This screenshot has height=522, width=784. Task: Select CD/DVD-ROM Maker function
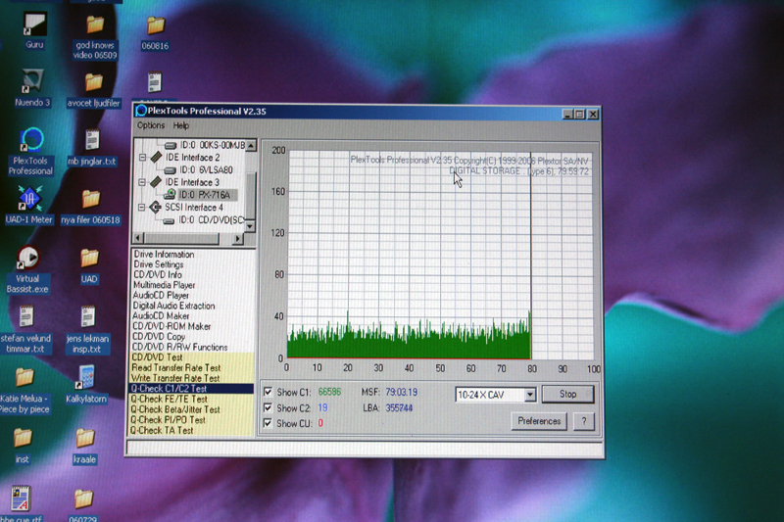coord(171,326)
